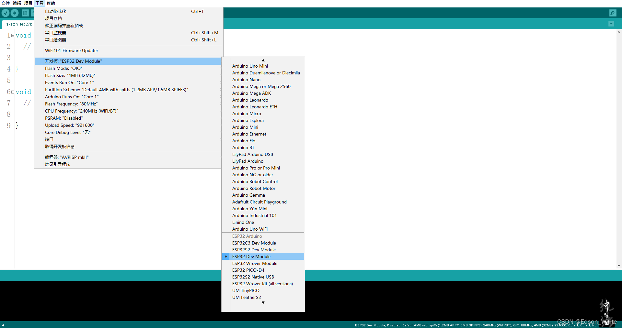Image resolution: width=622 pixels, height=328 pixels.
Task: Click the board list scroll-up arrow
Action: (x=263, y=60)
